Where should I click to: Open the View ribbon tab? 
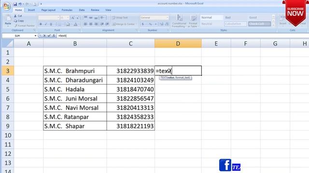pos(108,10)
